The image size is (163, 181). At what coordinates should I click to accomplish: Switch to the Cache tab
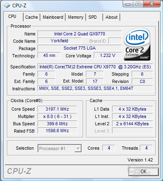tap(31, 17)
